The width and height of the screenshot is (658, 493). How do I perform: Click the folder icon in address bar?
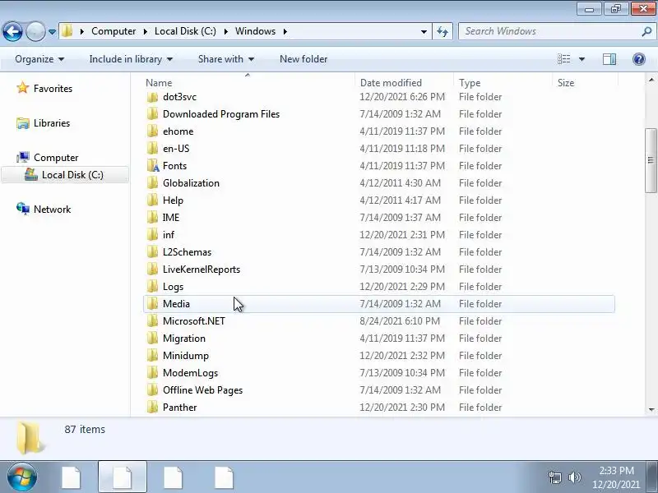coord(67,31)
